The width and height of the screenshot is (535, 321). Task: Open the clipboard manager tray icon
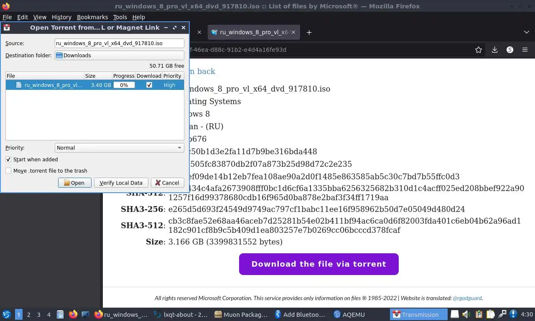click(479, 314)
